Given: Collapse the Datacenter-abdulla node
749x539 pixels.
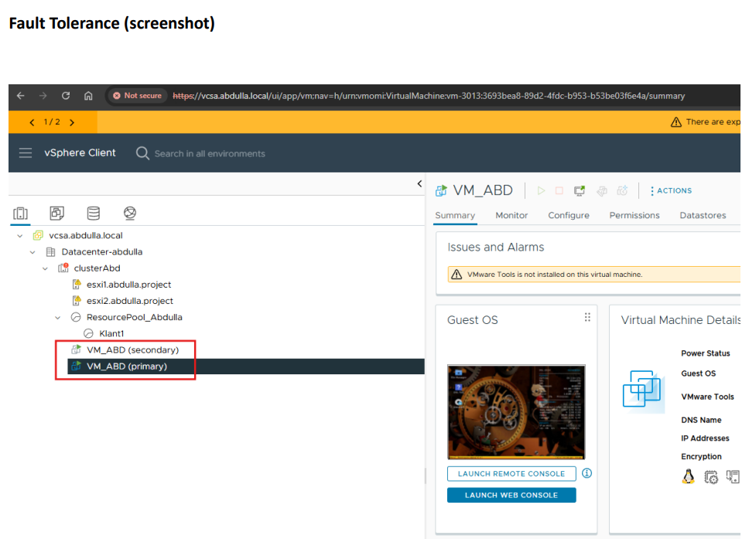Looking at the screenshot, I should tap(32, 252).
